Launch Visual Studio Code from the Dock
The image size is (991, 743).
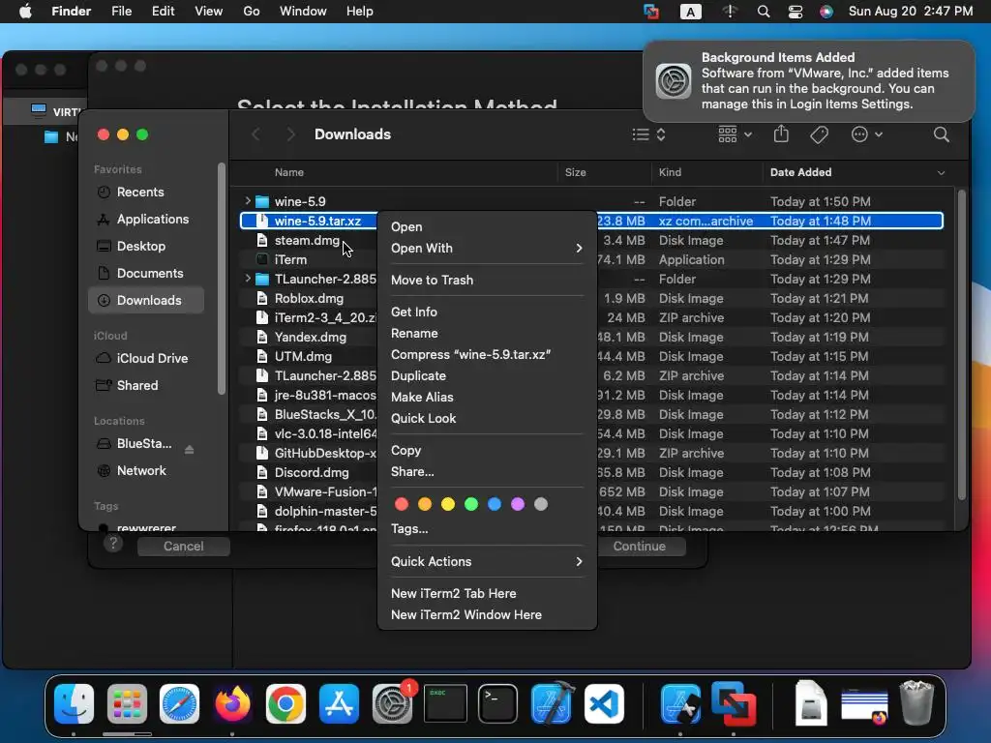tap(604, 704)
